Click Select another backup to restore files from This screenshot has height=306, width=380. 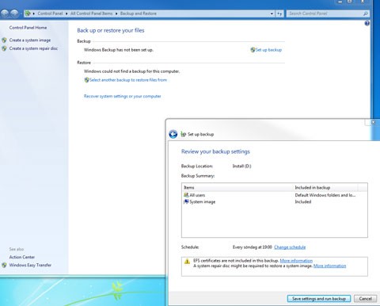point(128,80)
